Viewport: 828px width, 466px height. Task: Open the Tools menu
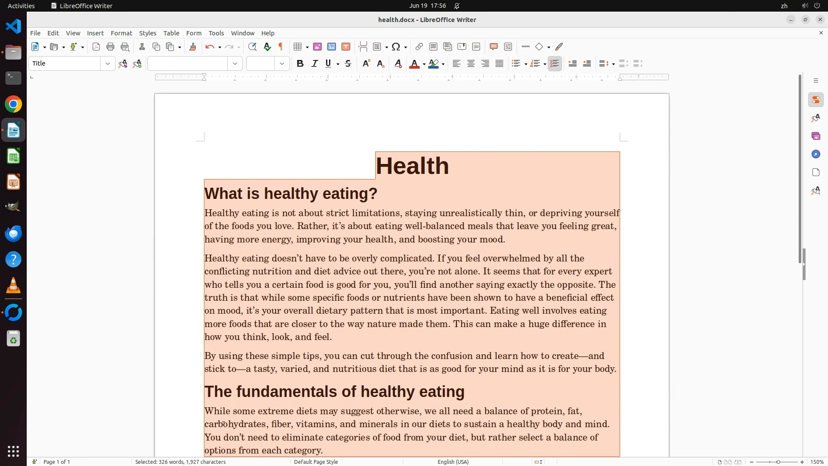tap(216, 33)
